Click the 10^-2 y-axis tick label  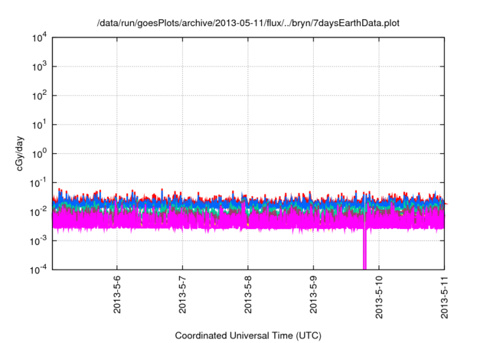pyautogui.click(x=38, y=212)
